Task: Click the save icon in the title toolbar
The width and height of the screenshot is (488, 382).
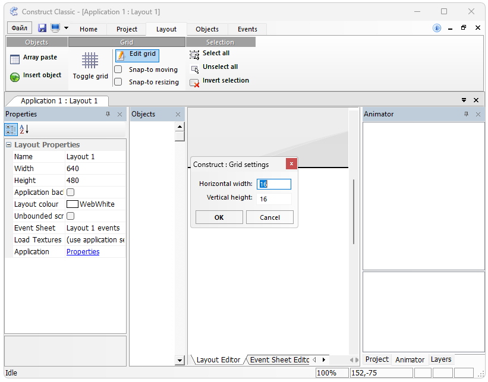Action: click(x=42, y=28)
